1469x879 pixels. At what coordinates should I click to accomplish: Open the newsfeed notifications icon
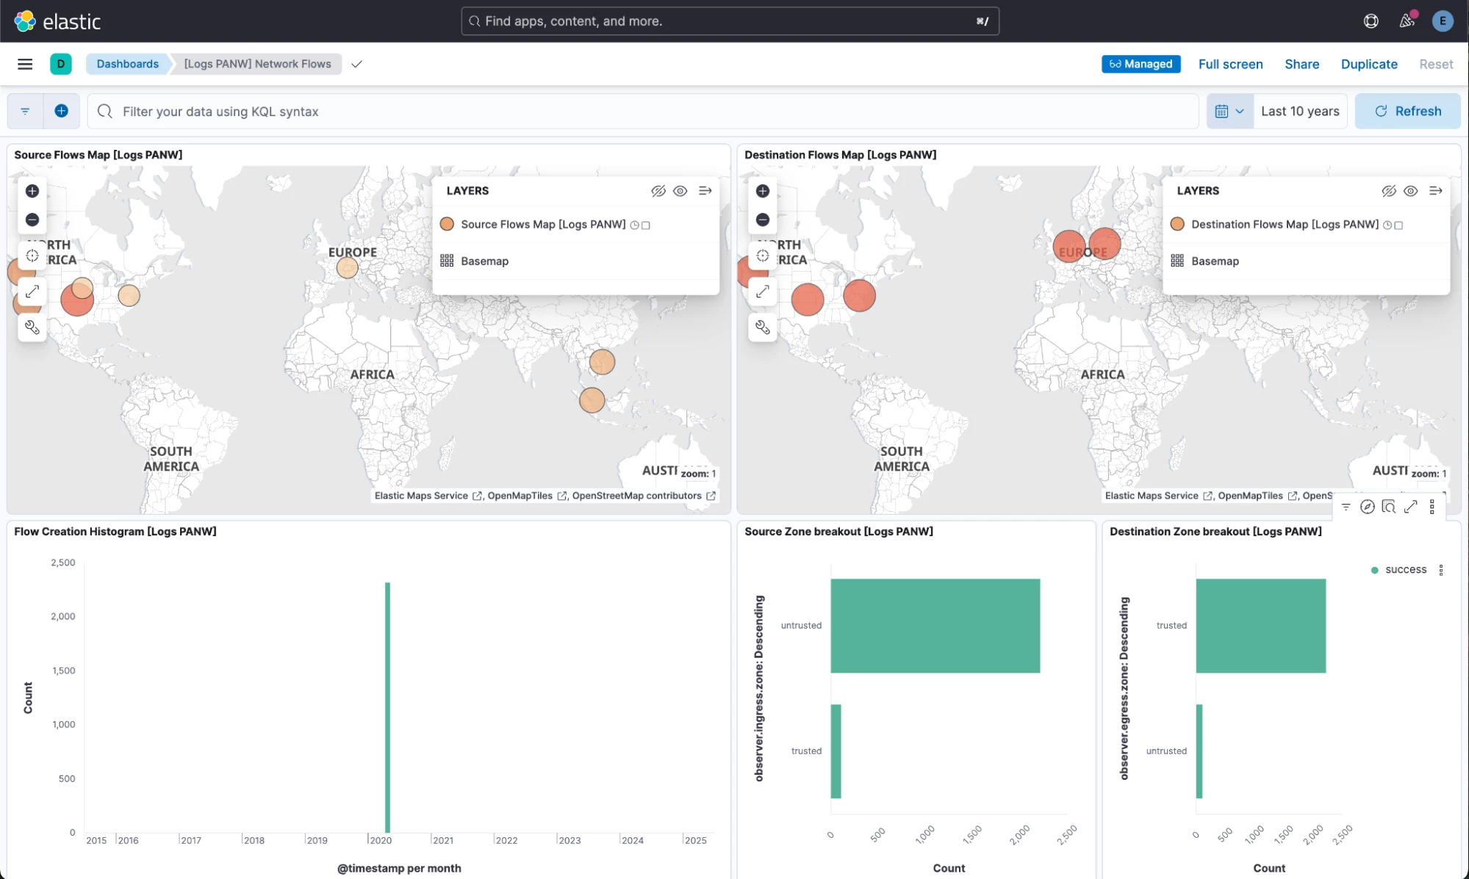[x=1407, y=21]
